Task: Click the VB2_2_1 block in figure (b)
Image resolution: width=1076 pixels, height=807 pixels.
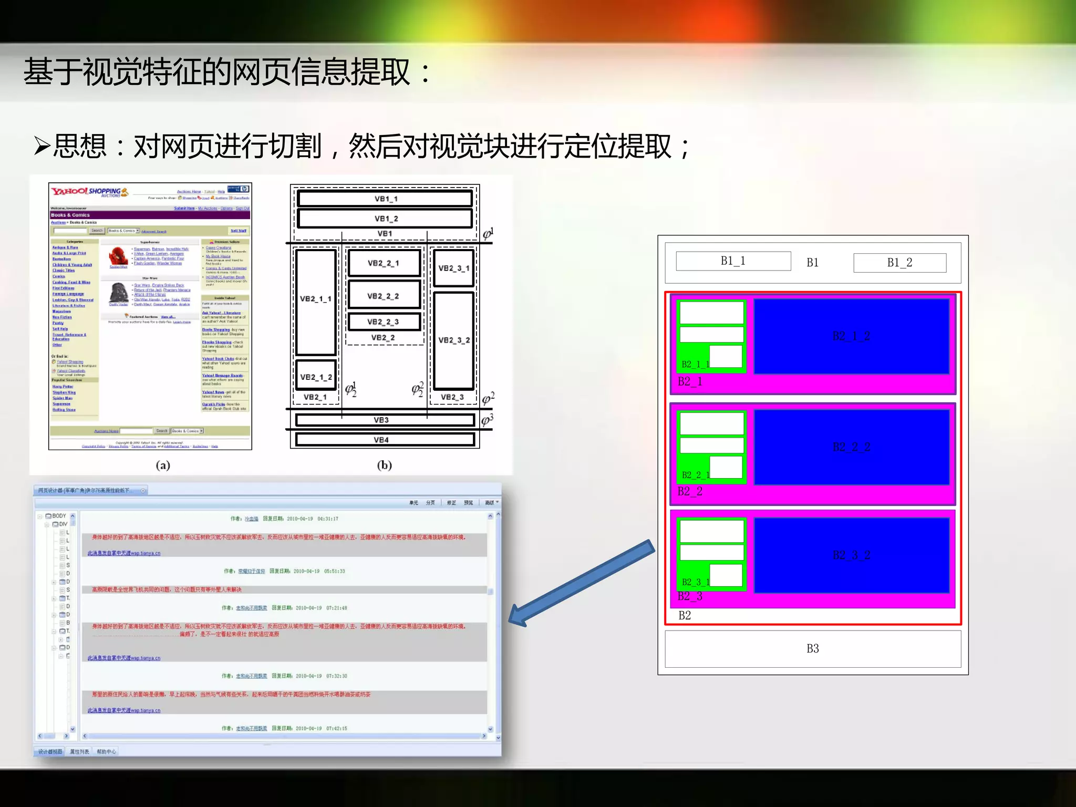Action: click(x=384, y=263)
